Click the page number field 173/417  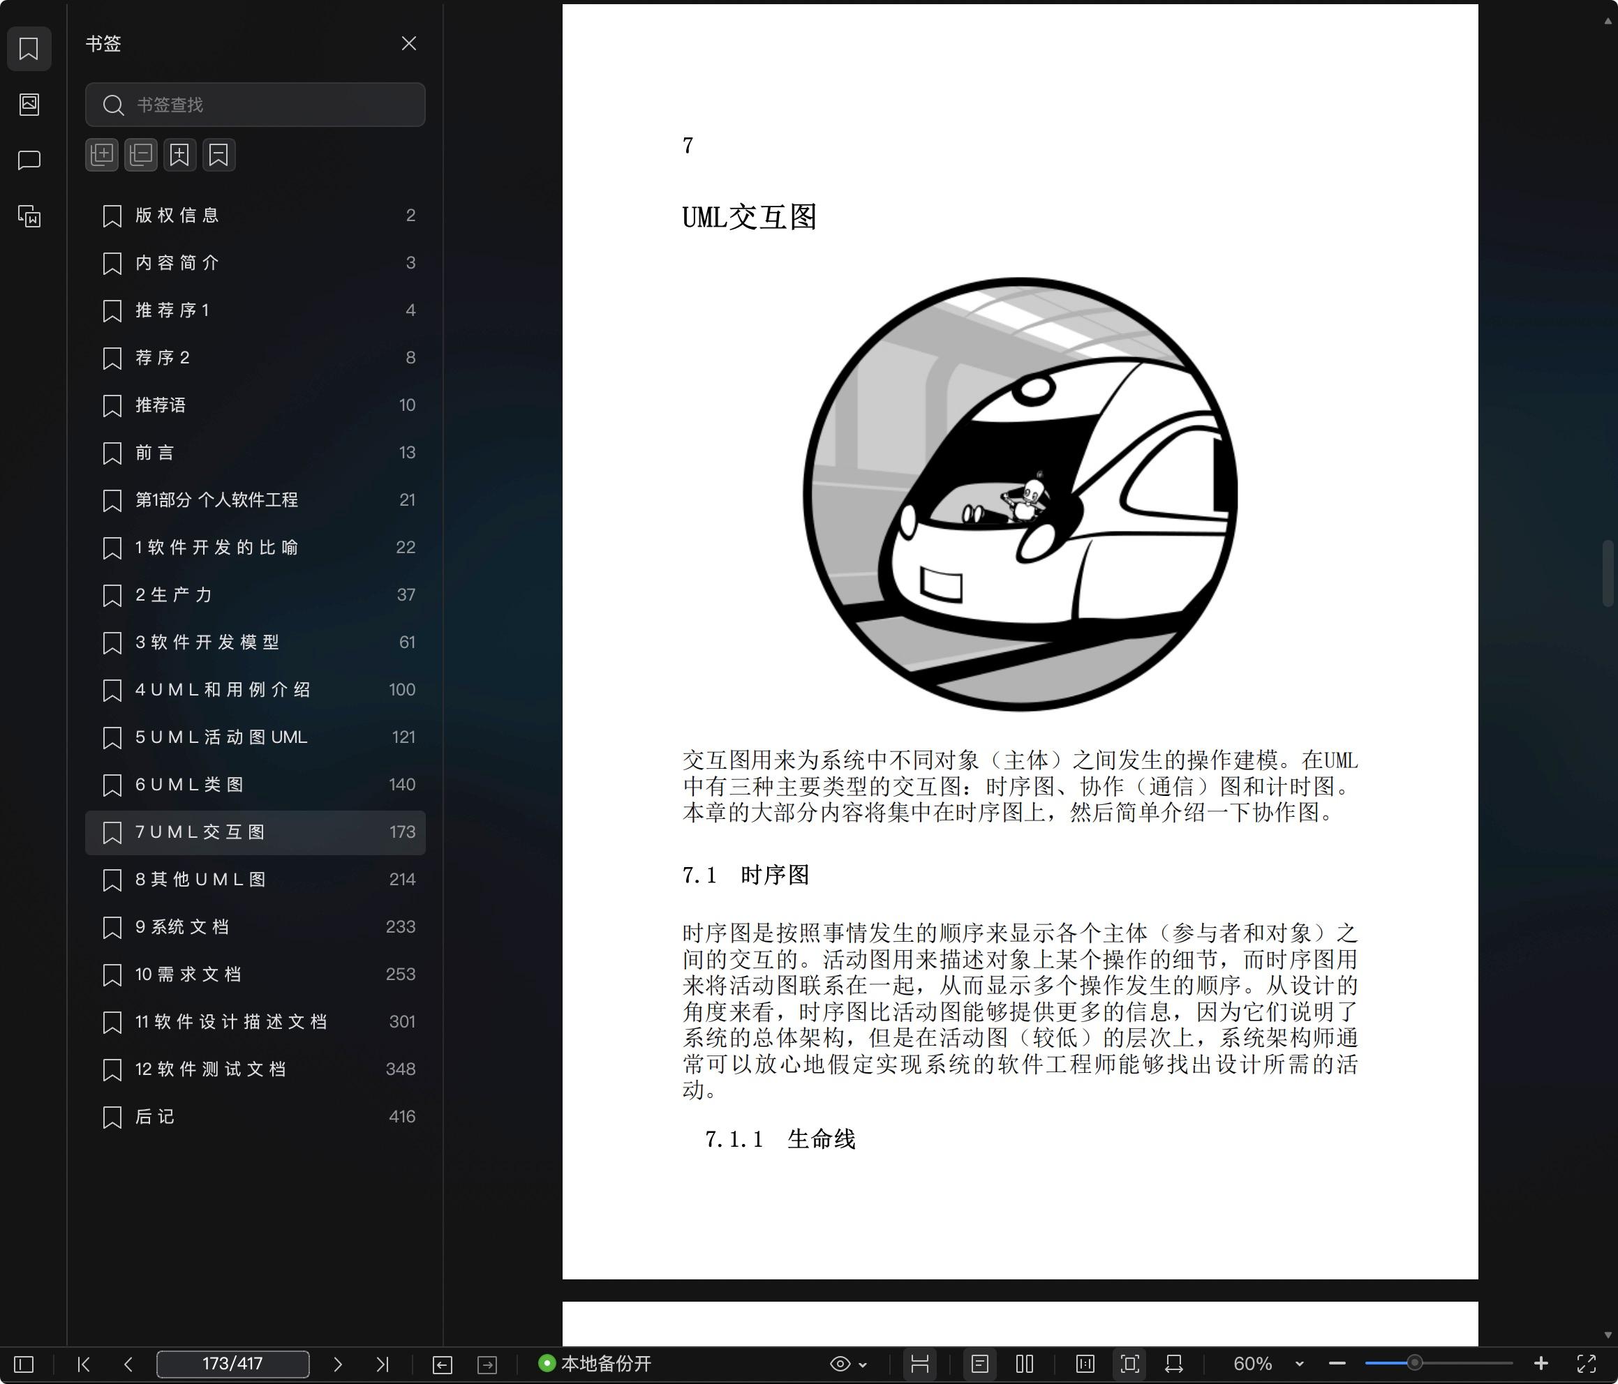pyautogui.click(x=232, y=1364)
